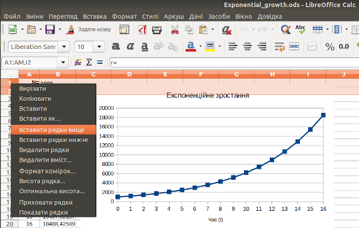The height and width of the screenshot is (228, 359).
Task: Click the insert columns icon
Action: pyautogui.click(x=337, y=29)
